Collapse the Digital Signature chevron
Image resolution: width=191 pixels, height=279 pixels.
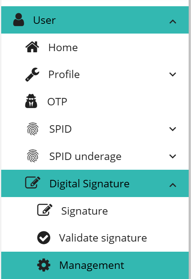tap(173, 185)
